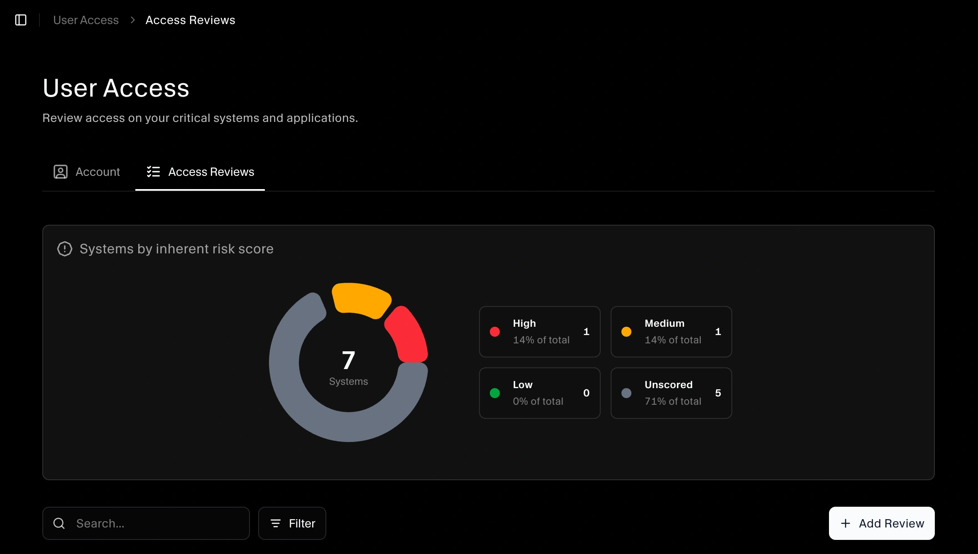Toggle the Low risk legend card
Image resolution: width=978 pixels, height=554 pixels.
[x=539, y=393]
